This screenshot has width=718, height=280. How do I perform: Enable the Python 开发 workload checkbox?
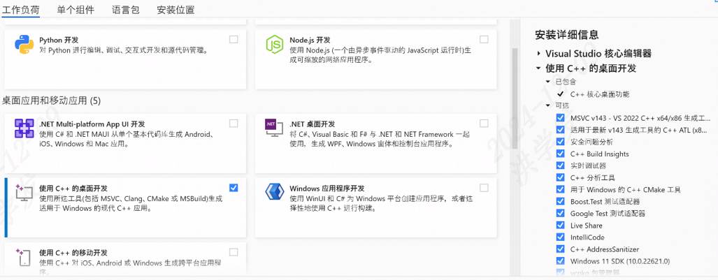234,39
